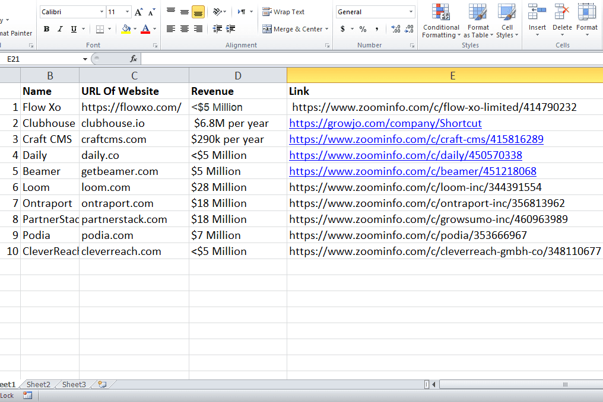Open zoominfo beamer hyperlink
The height and width of the screenshot is (402, 603).
pyautogui.click(x=412, y=171)
